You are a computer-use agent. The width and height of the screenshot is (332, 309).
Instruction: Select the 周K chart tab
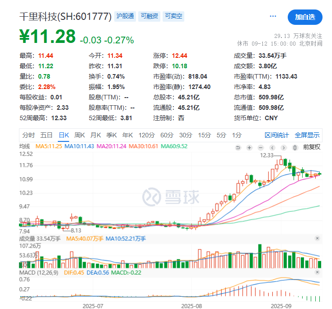tap(79, 135)
